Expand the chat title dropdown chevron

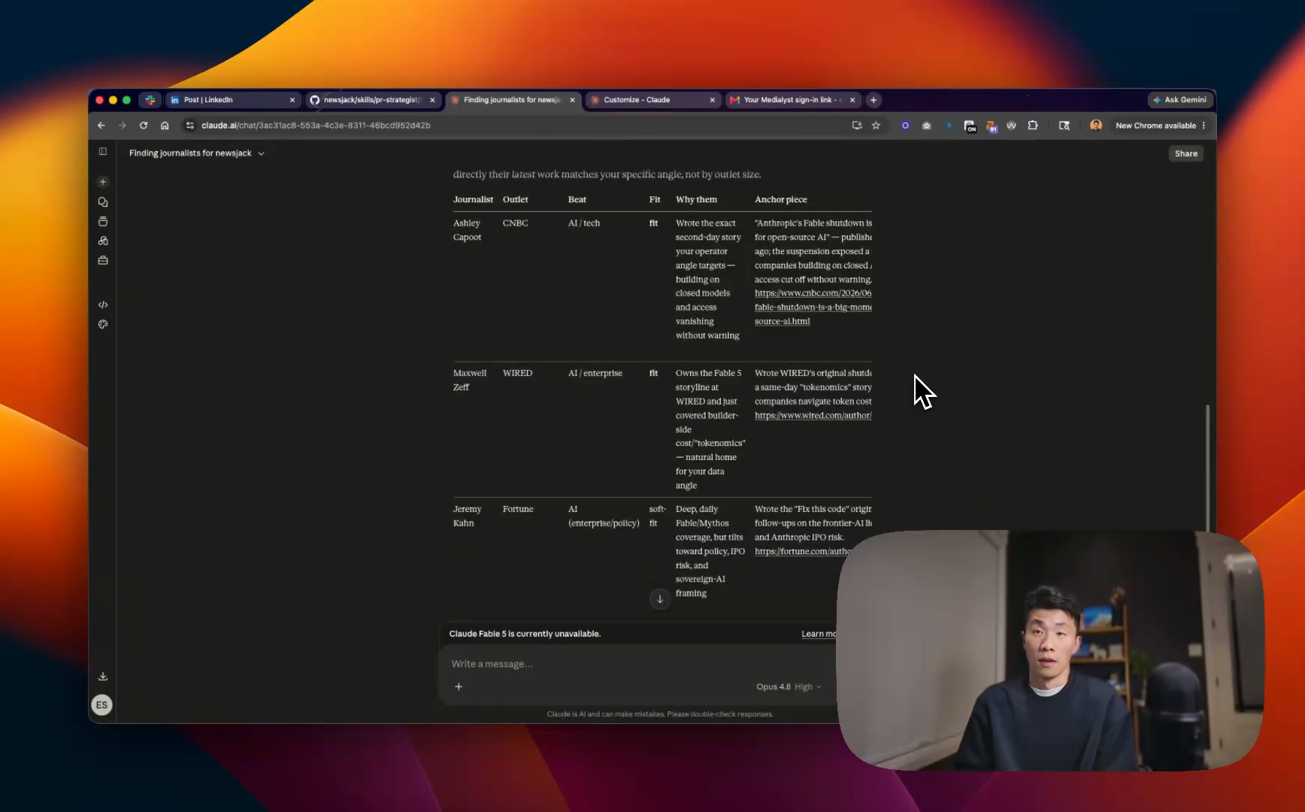pyautogui.click(x=262, y=153)
